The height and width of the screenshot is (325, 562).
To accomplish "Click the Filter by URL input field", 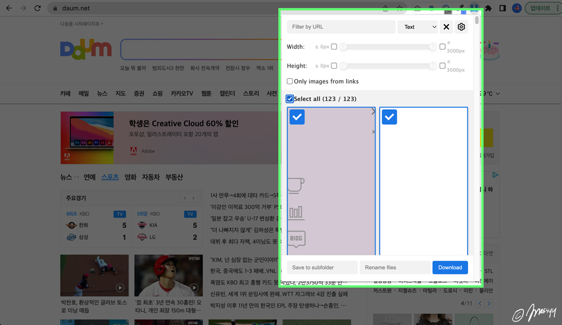I will [341, 26].
